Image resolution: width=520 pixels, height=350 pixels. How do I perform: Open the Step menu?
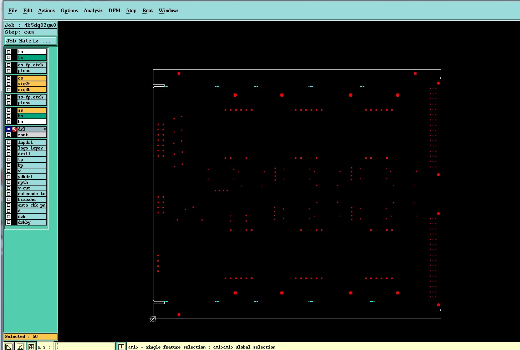131,10
